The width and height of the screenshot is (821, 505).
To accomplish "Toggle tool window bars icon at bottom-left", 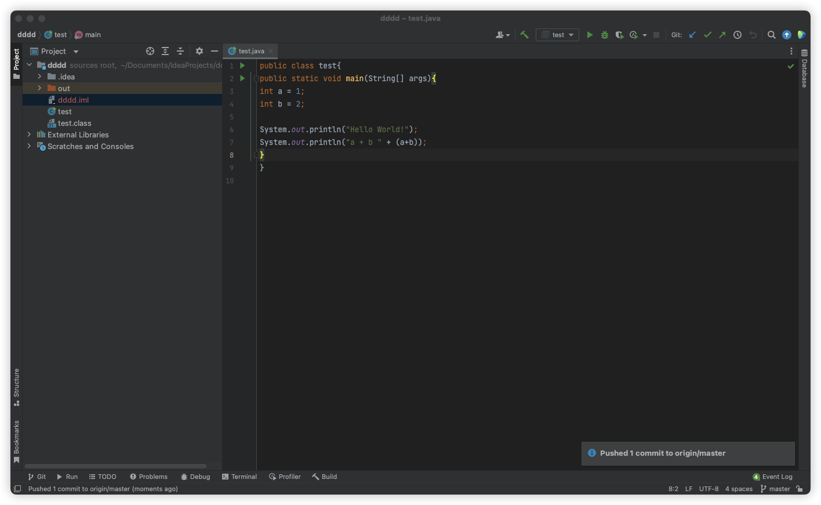I will coord(17,489).
